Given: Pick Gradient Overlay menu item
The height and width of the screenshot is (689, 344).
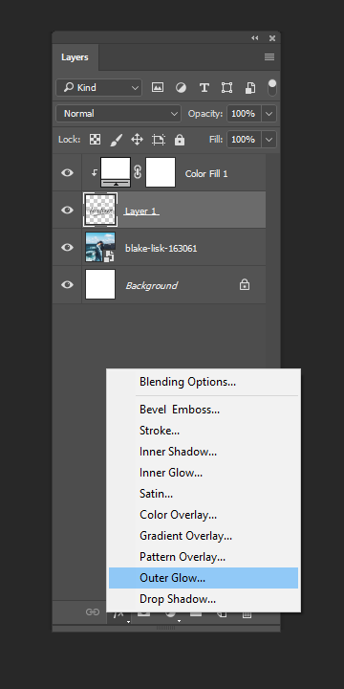Looking at the screenshot, I should 204,536.
